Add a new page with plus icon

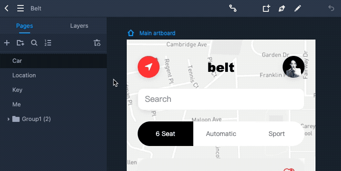(7, 43)
